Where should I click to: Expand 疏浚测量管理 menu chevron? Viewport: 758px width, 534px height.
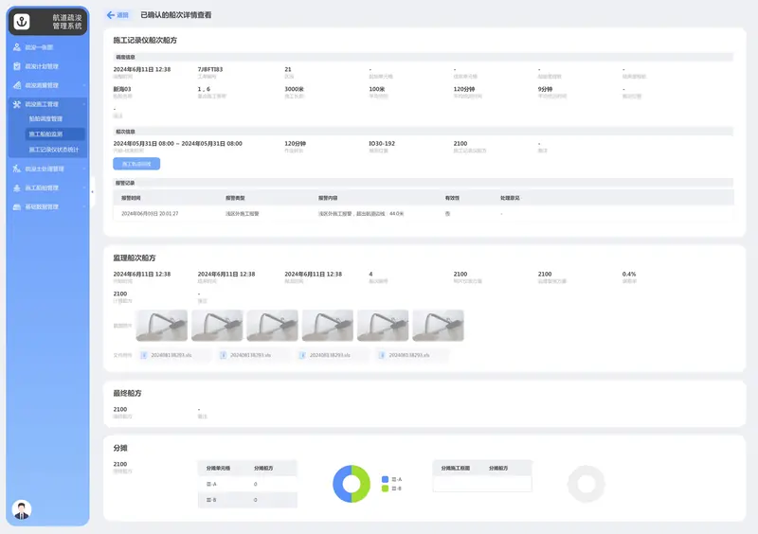[x=84, y=85]
